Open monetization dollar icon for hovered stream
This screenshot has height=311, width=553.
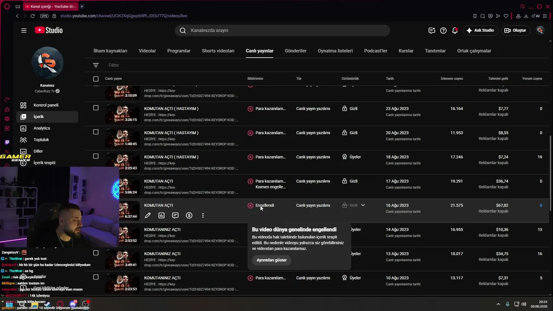pyautogui.click(x=189, y=215)
